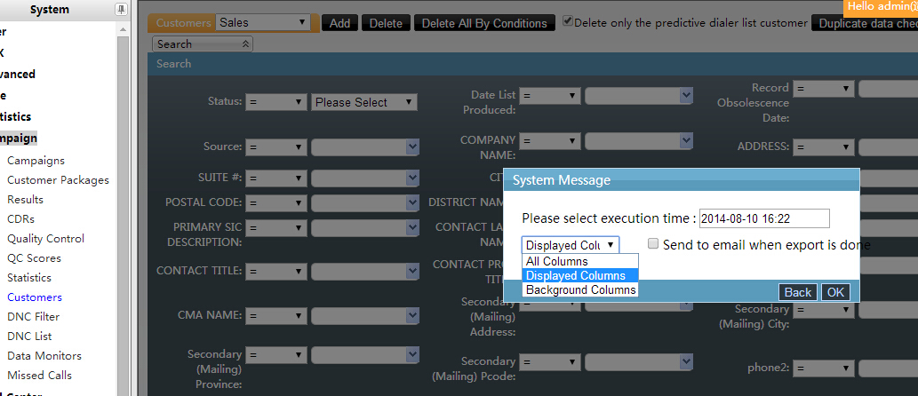Image resolution: width=918 pixels, height=396 pixels.
Task: Select Background Columns option in the list
Action: point(579,289)
